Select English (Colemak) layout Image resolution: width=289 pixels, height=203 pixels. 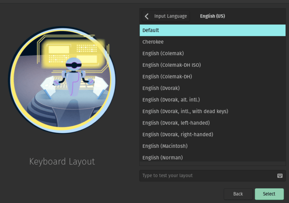coord(212,54)
